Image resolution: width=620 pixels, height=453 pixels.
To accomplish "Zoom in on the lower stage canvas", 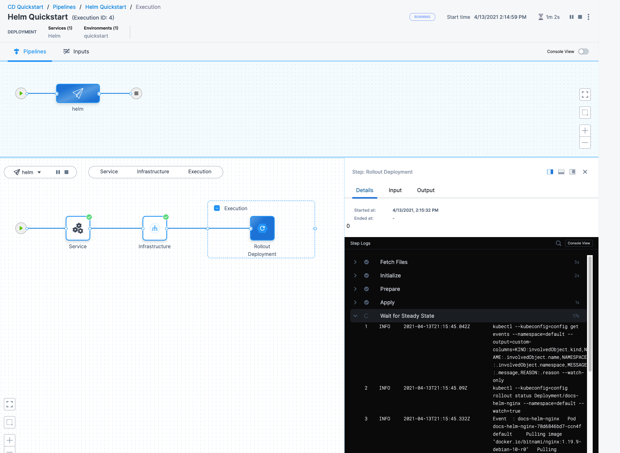I will (x=10, y=440).
